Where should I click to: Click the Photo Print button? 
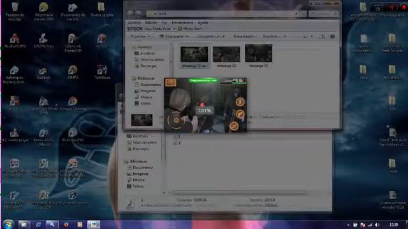click(x=190, y=29)
